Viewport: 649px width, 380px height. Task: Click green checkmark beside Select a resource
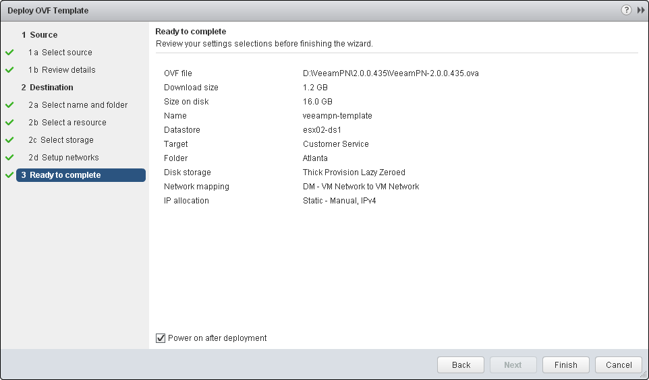coord(9,123)
